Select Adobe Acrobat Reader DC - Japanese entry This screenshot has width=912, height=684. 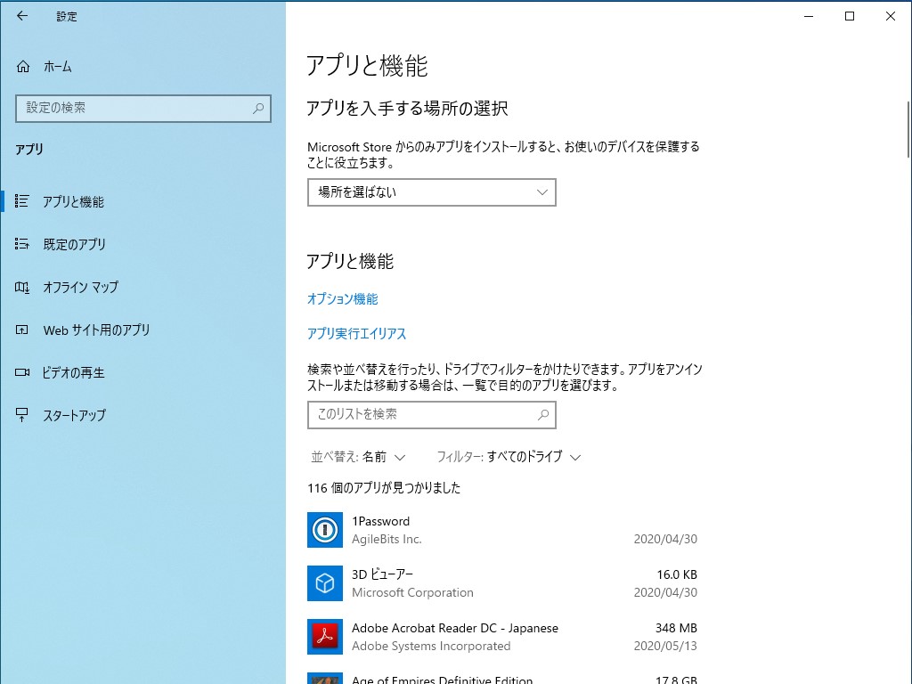click(504, 637)
